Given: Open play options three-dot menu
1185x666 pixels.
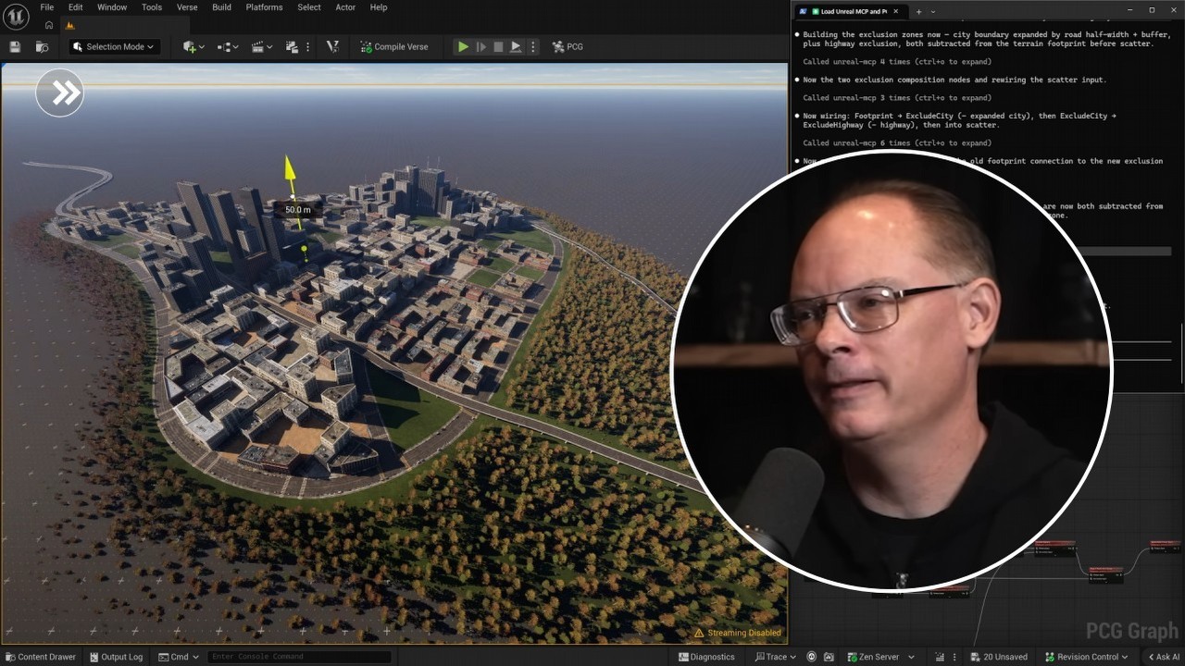Looking at the screenshot, I should (x=532, y=46).
